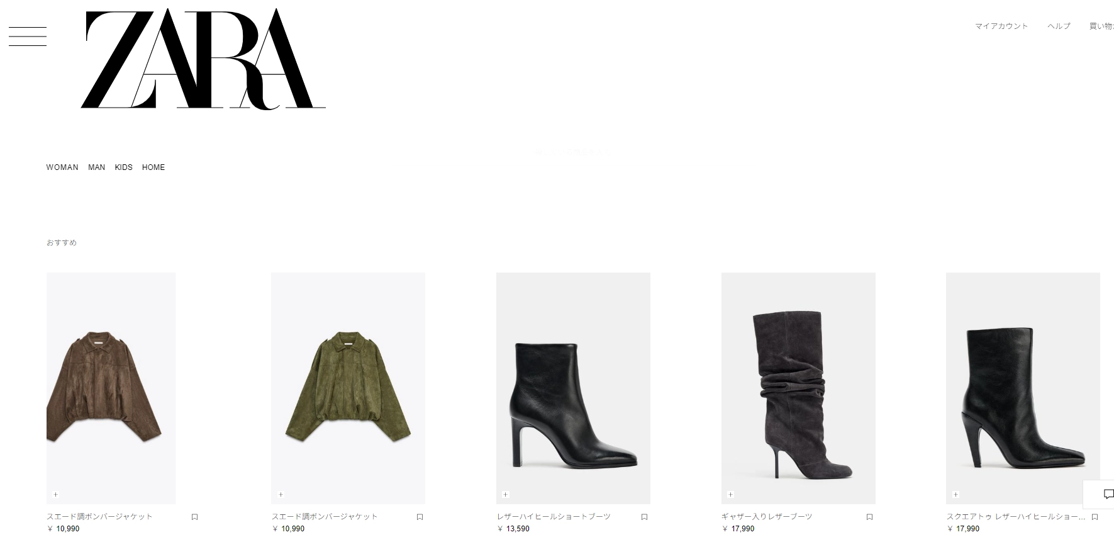Bookmark the brown suede bomber jacket

coord(194,517)
